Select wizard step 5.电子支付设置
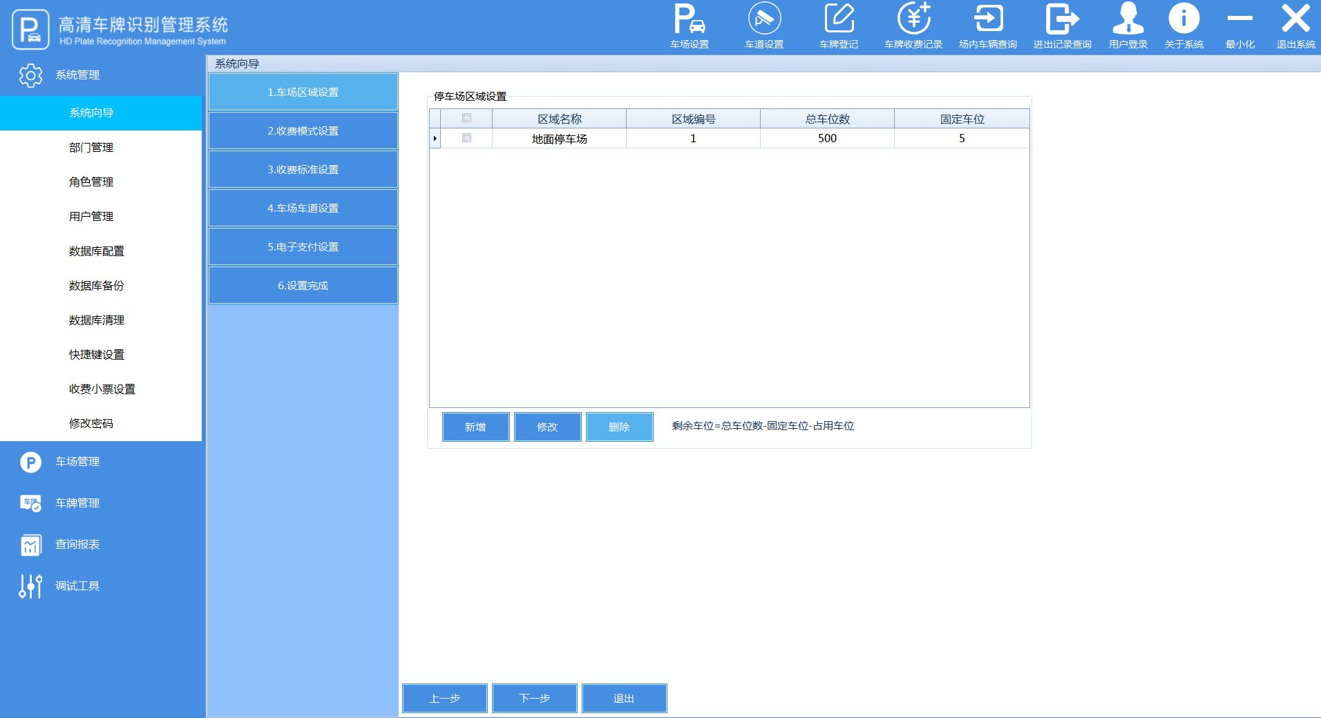This screenshot has width=1321, height=718. pos(303,247)
